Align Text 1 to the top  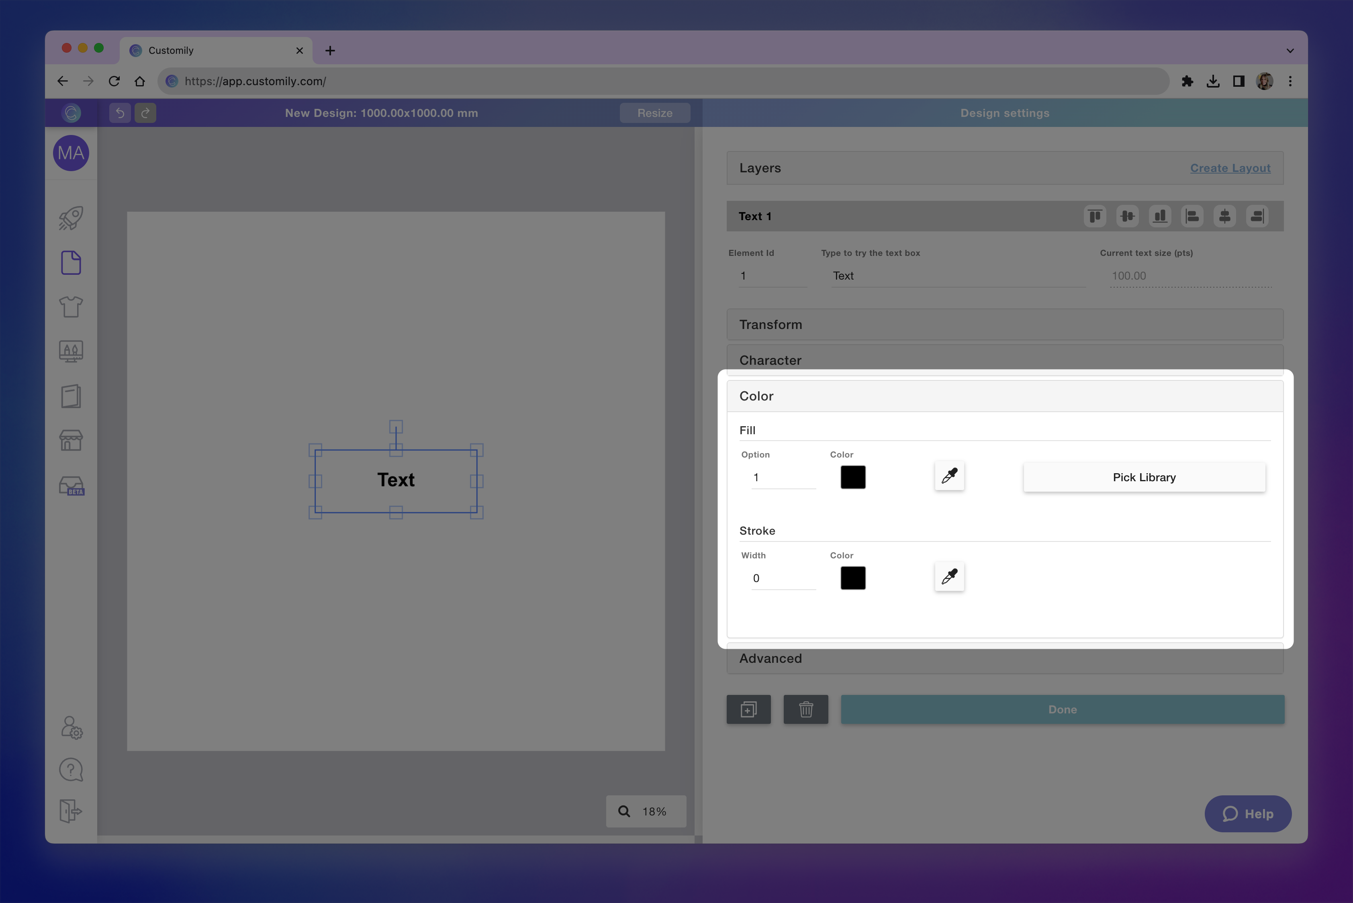tap(1095, 216)
